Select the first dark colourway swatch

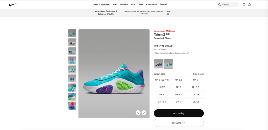[158, 64]
